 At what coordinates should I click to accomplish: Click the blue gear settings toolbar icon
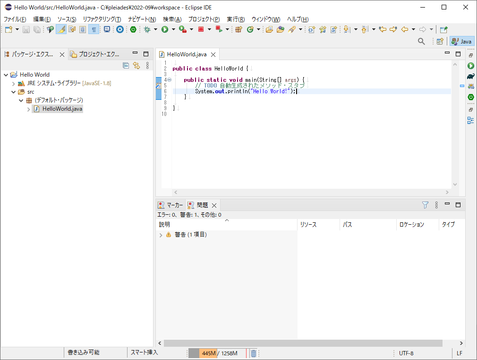(120, 30)
